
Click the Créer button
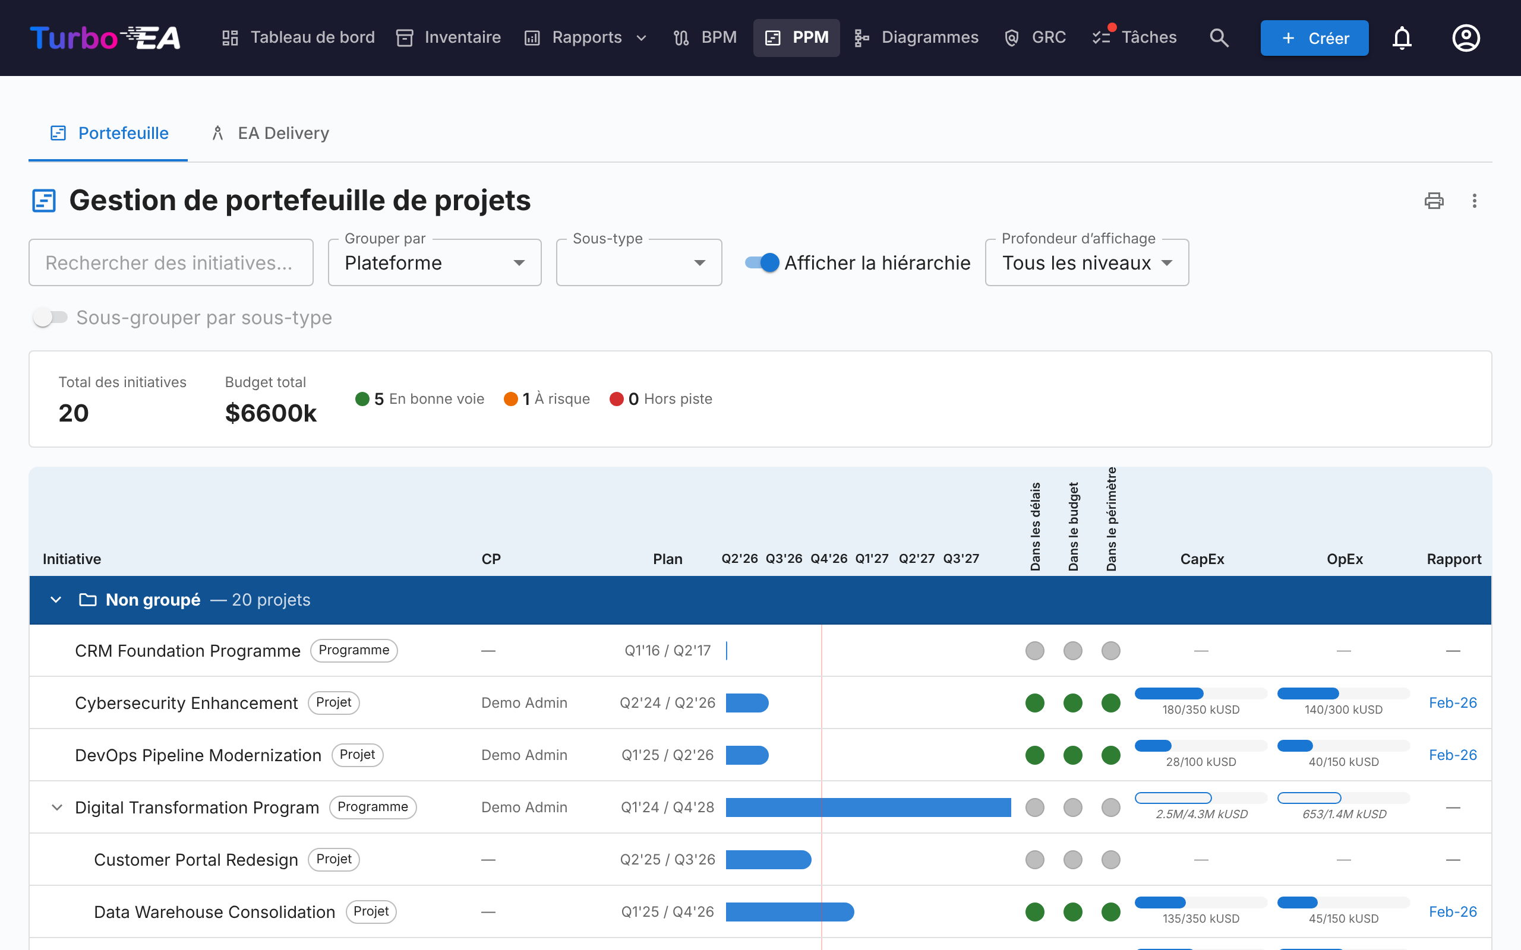point(1314,37)
